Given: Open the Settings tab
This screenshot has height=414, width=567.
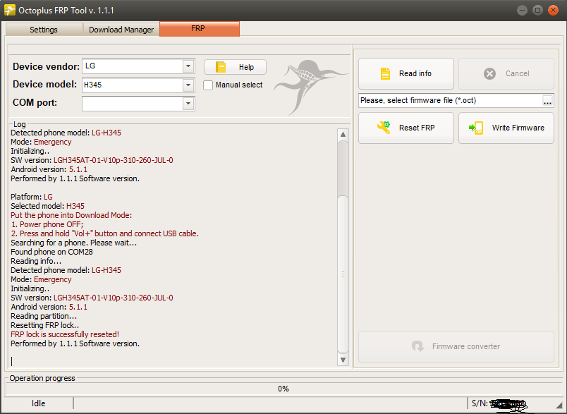Looking at the screenshot, I should (x=44, y=30).
